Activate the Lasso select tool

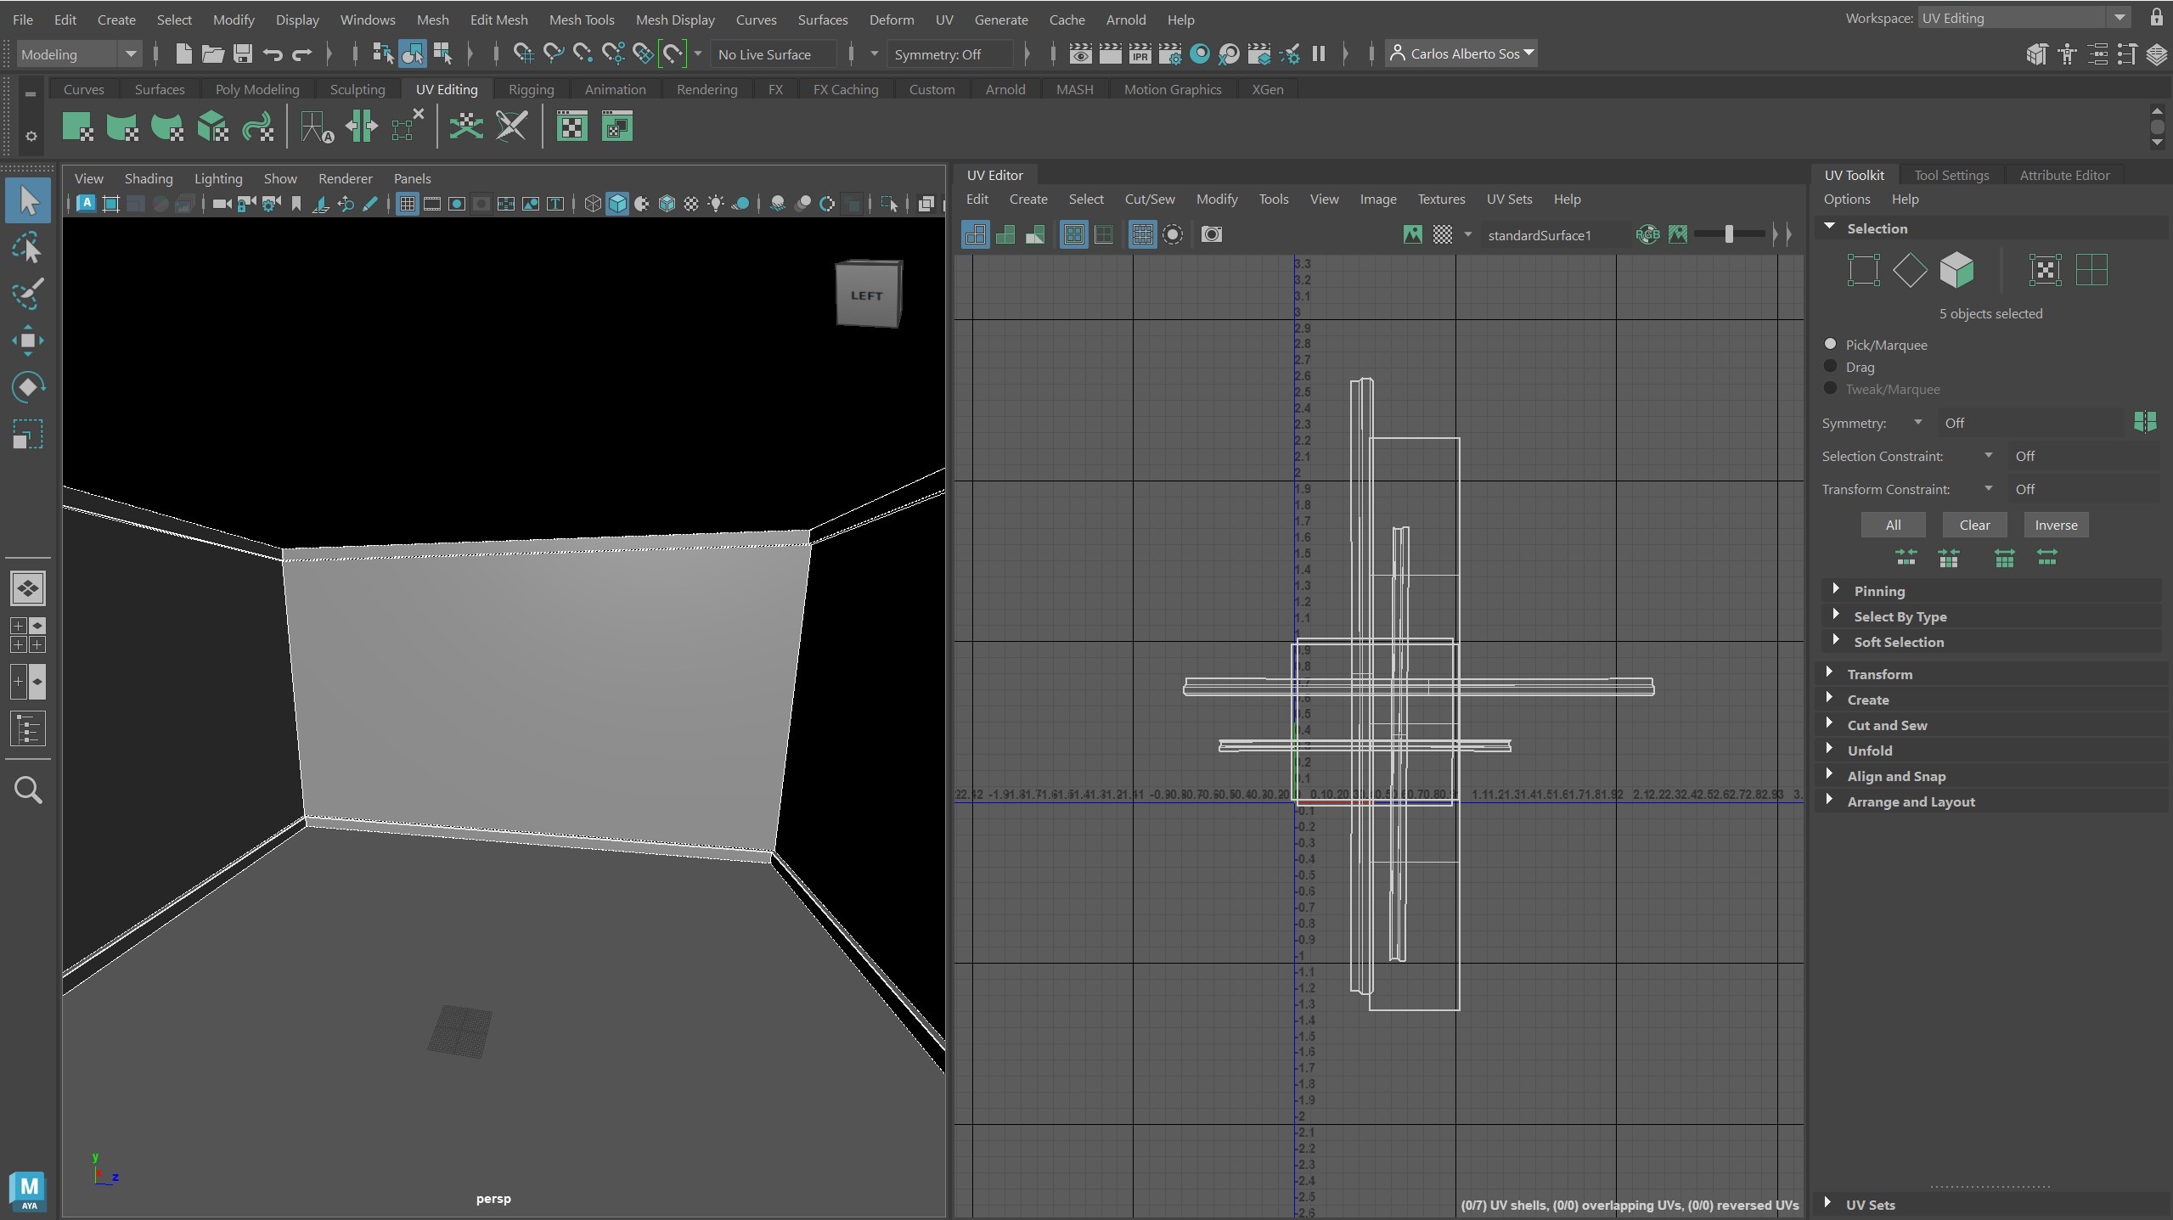click(28, 249)
